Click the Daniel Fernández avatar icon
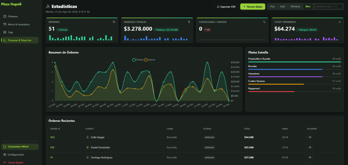This screenshot has width=348, height=165. pyautogui.click(x=87, y=147)
